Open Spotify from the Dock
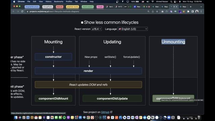The image size is (215, 121). click(64, 118)
